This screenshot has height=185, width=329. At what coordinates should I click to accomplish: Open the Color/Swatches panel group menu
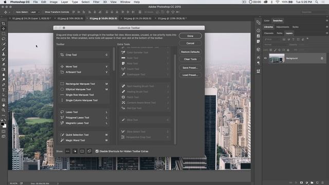coord(327,21)
